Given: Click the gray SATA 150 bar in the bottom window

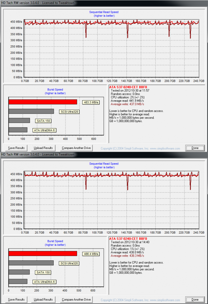Looking at the screenshot, I should pyautogui.click(x=19, y=272).
